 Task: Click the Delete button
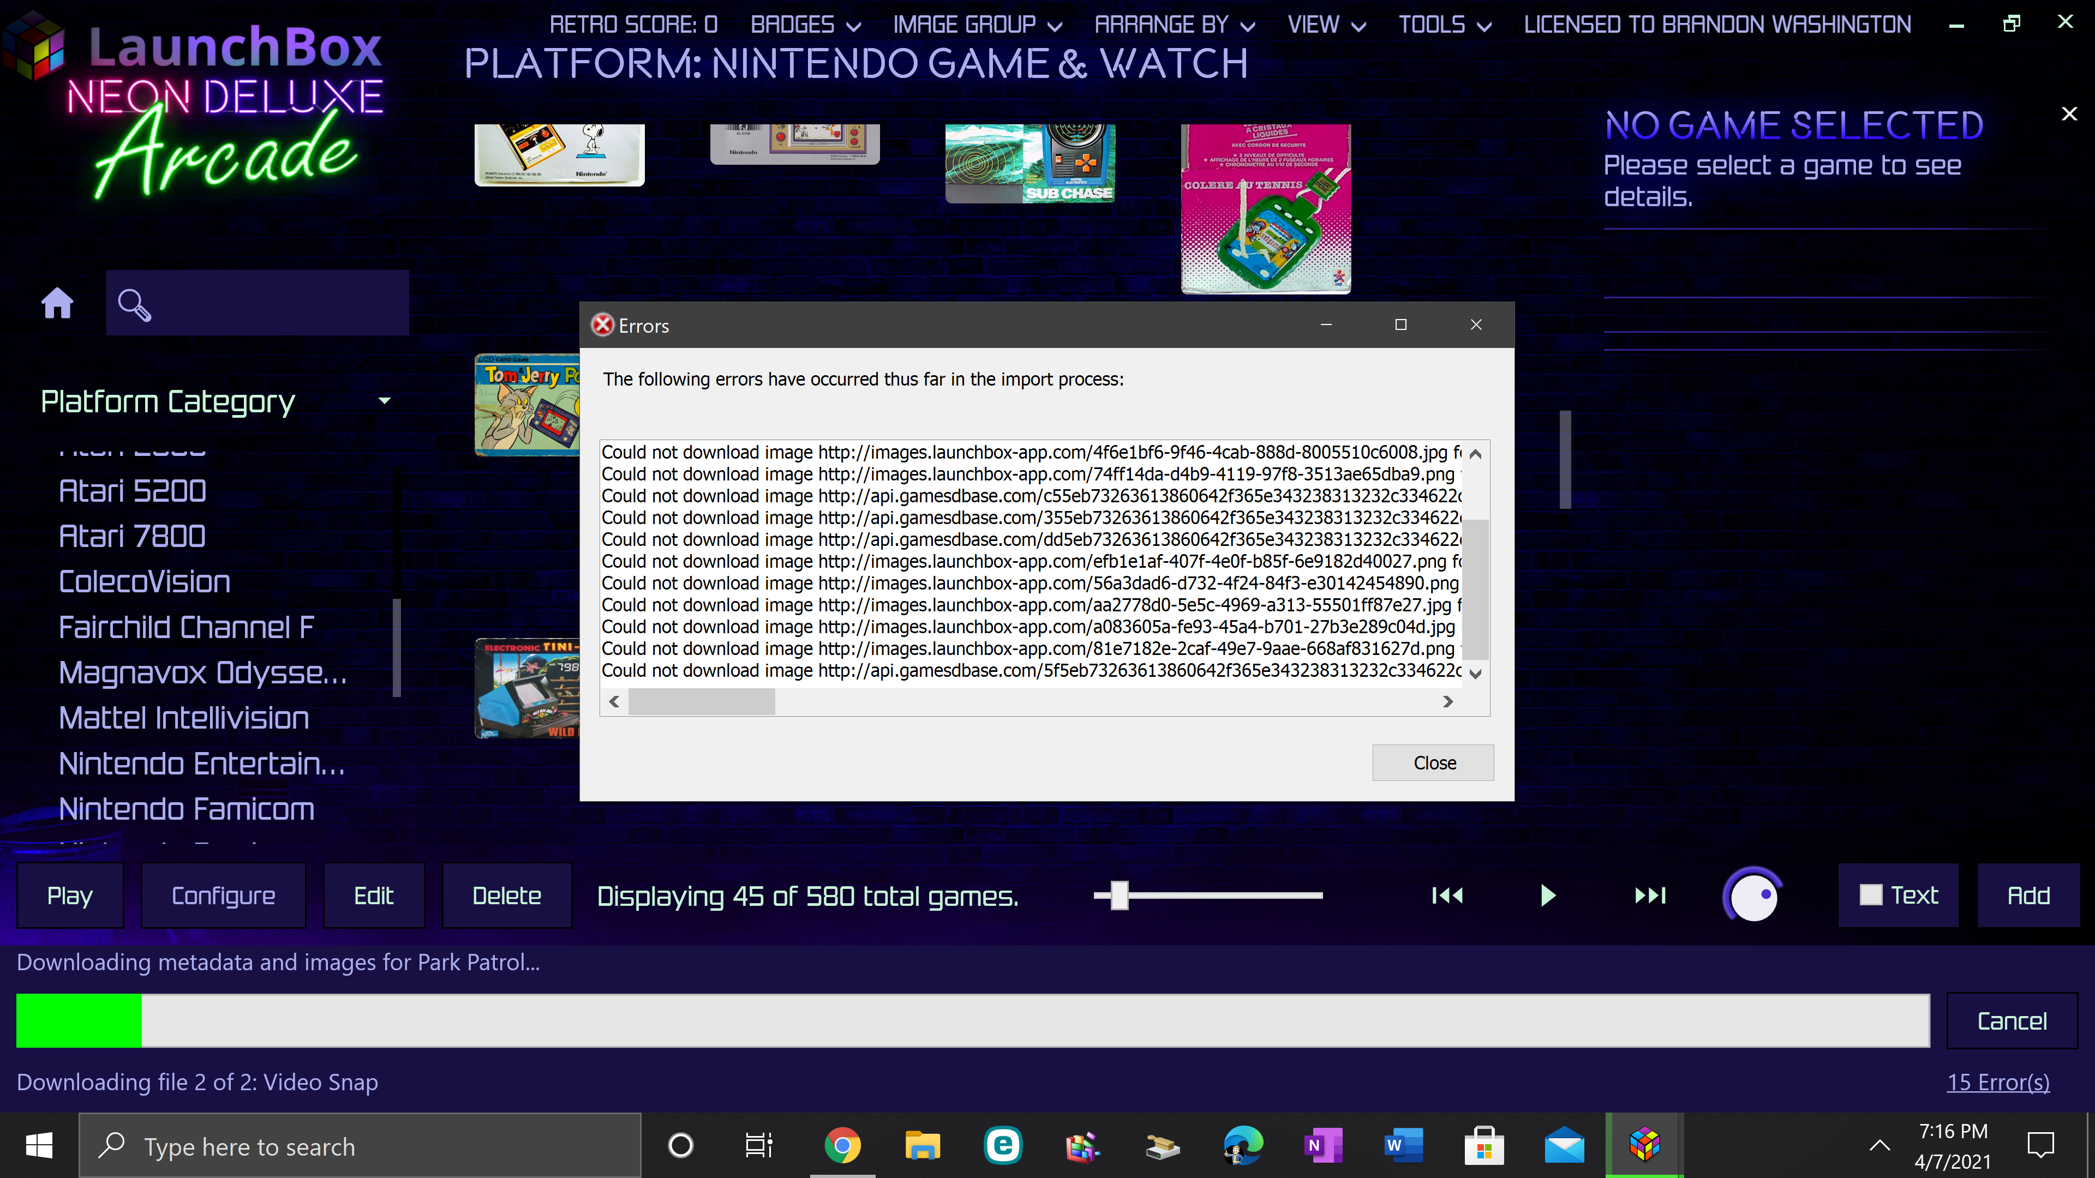[x=507, y=895]
